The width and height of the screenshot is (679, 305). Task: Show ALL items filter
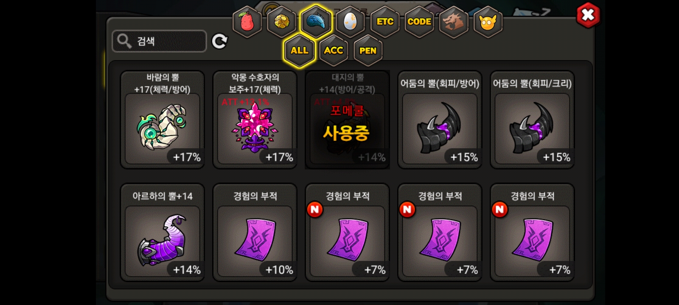299,50
